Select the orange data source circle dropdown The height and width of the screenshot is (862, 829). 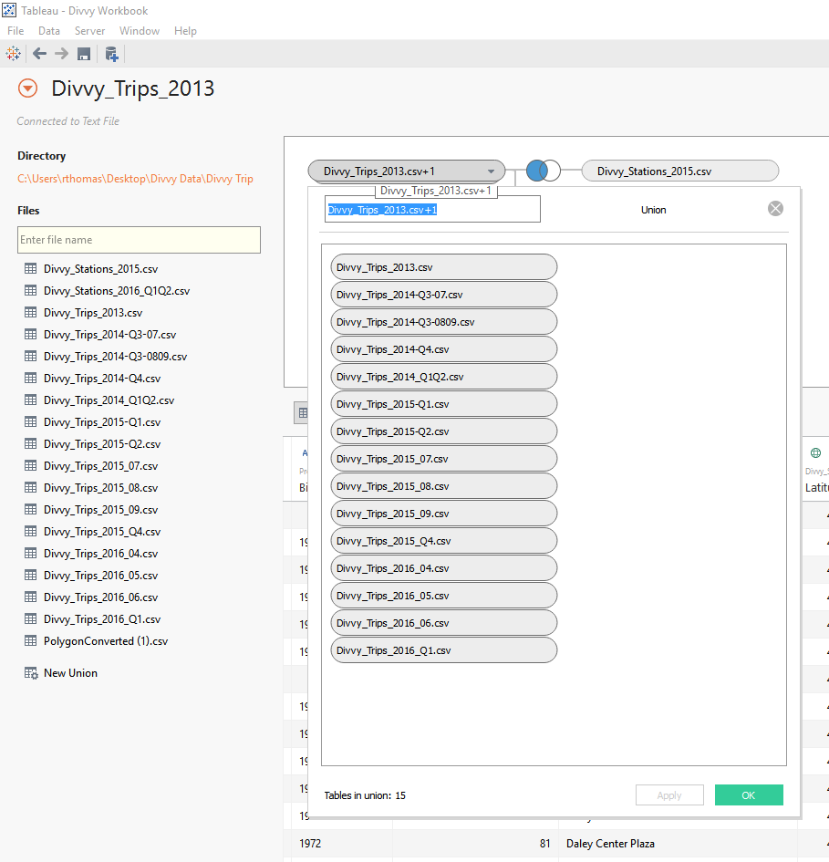pos(28,88)
